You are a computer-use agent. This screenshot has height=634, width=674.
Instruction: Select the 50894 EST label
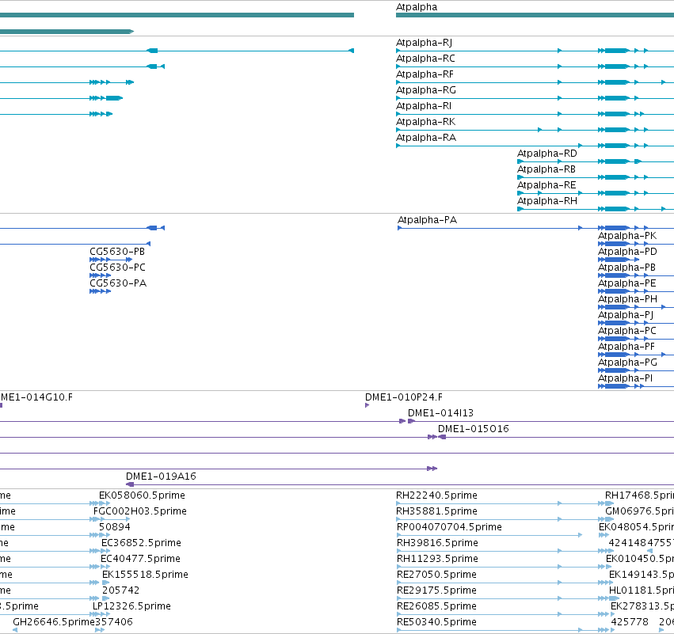coord(114,528)
